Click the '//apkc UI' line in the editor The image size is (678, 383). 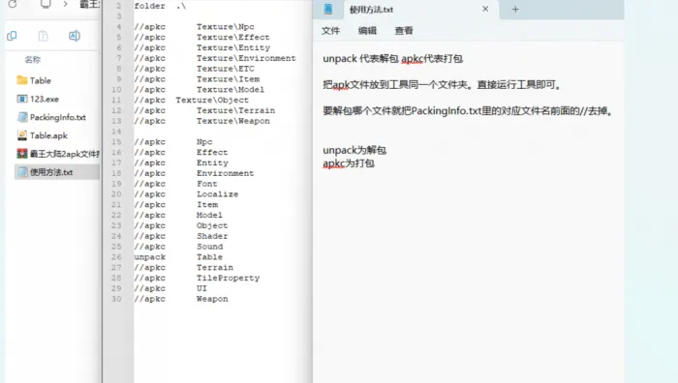click(170, 288)
